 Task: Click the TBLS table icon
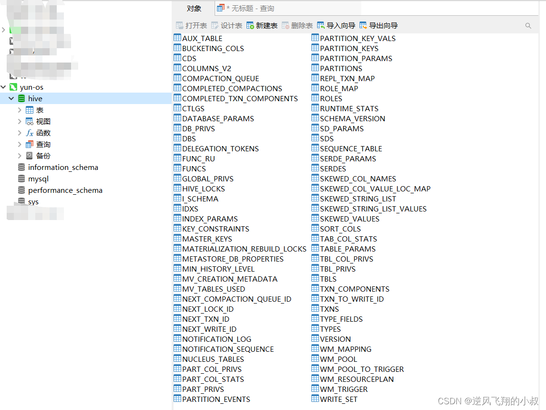[315, 278]
